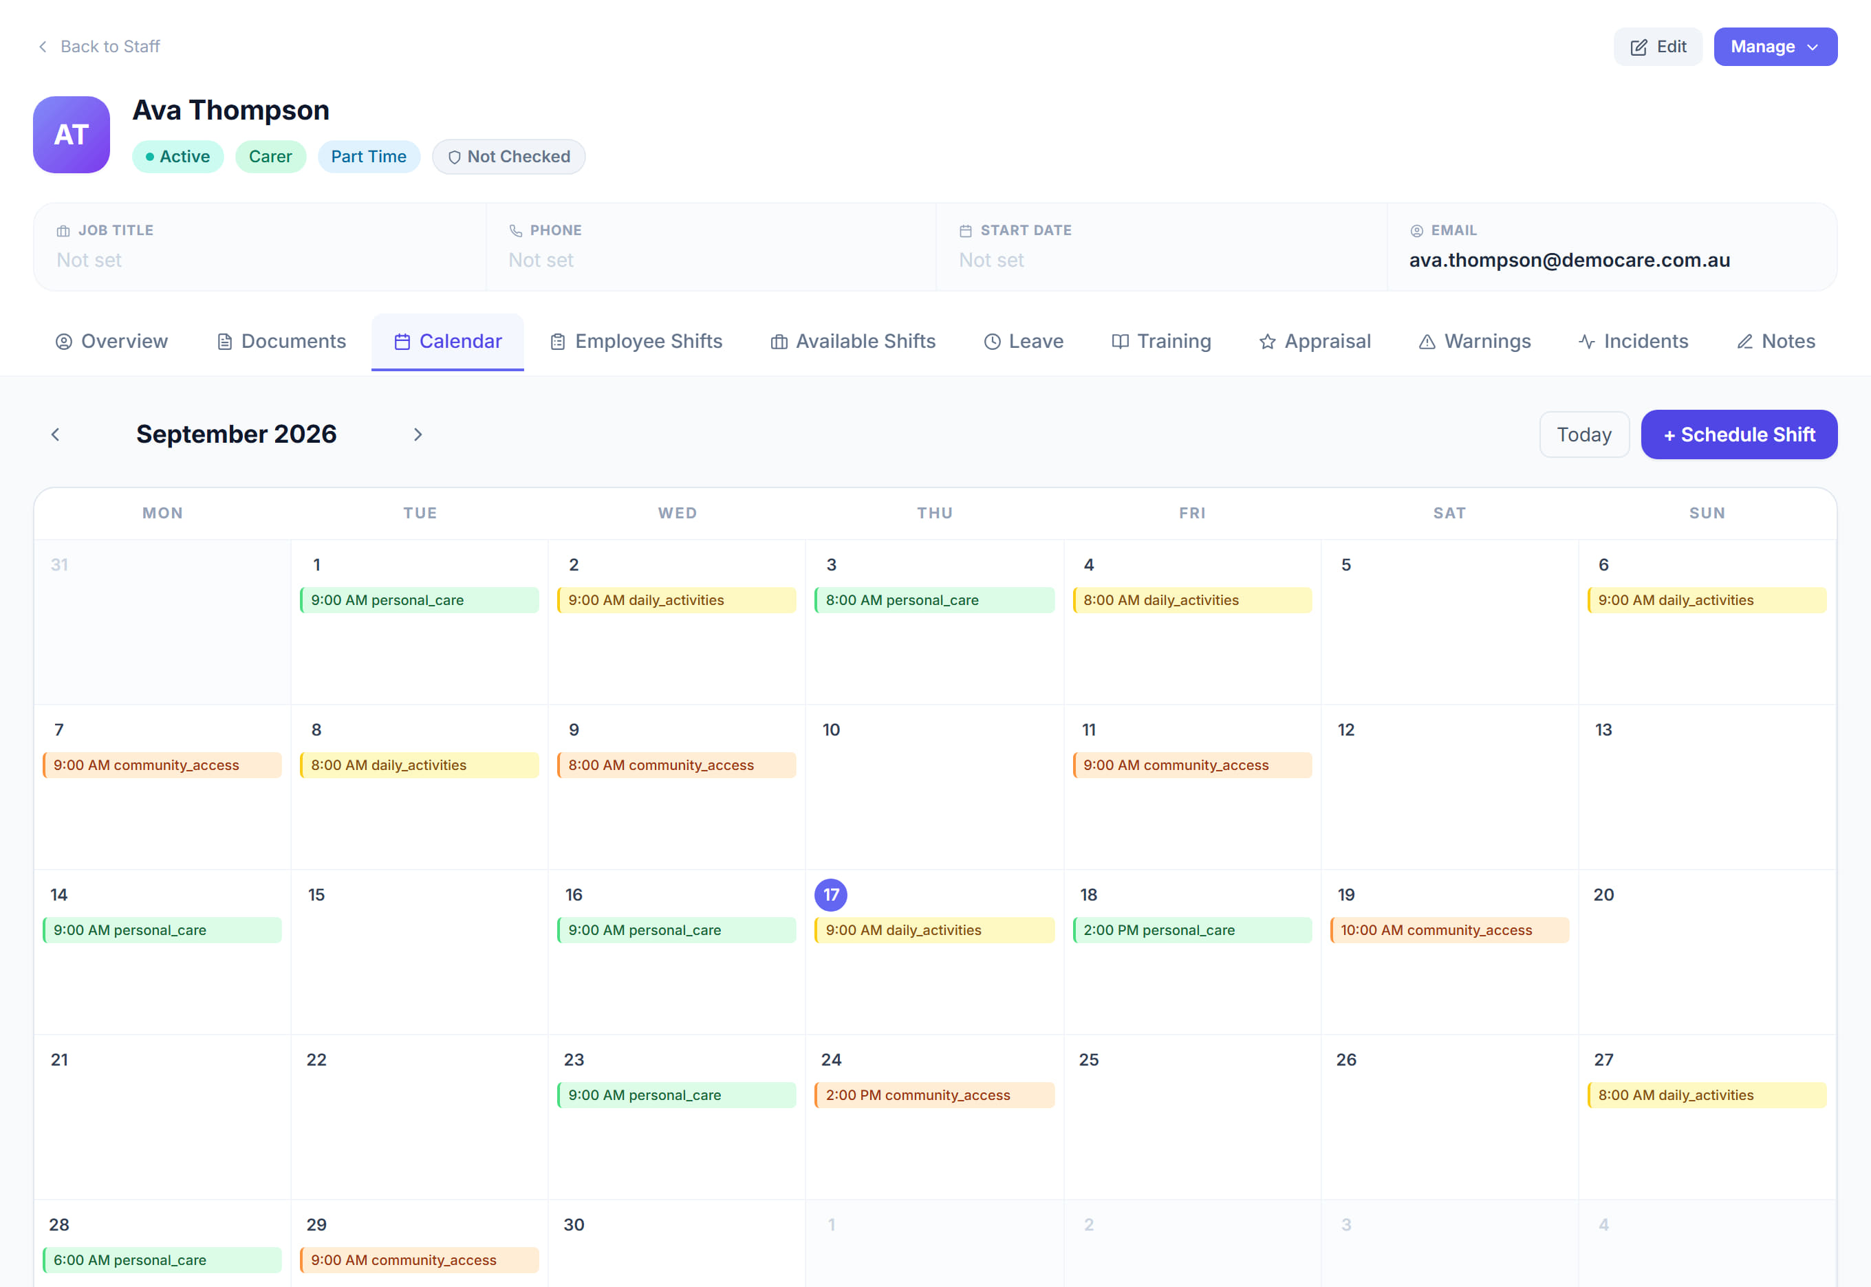Go to next month arrow
Image resolution: width=1871 pixels, height=1287 pixels.
click(417, 434)
